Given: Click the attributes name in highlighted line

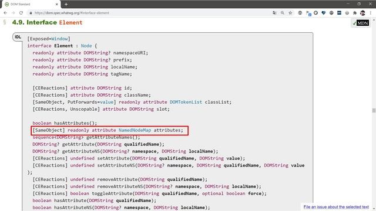Looking at the screenshot, I should pyautogui.click(x=167, y=130).
